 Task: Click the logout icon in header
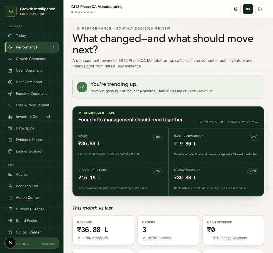coord(260,9)
